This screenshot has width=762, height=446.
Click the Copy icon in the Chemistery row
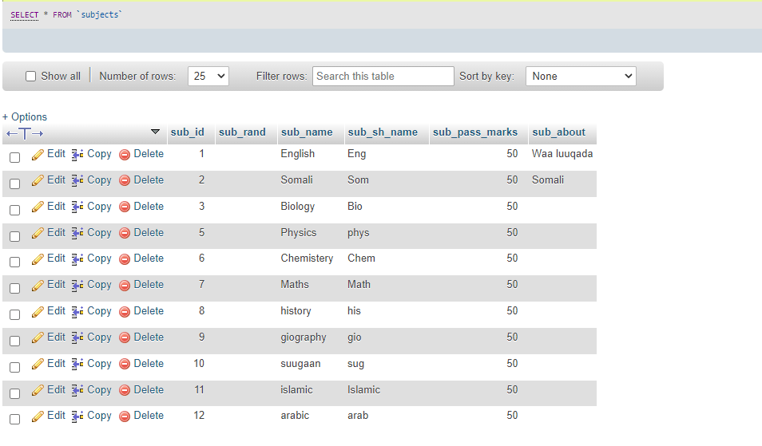click(77, 259)
